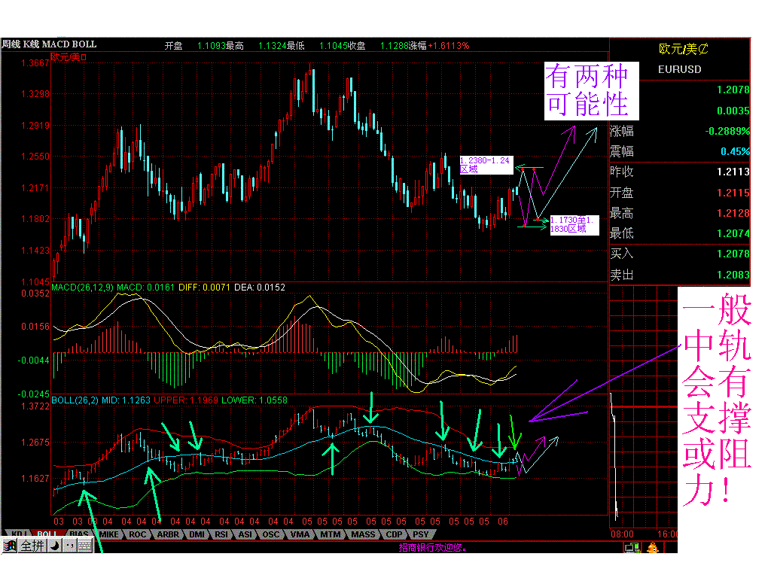
Task: Click the 招商银行欢迎您 status message
Action: (x=433, y=547)
